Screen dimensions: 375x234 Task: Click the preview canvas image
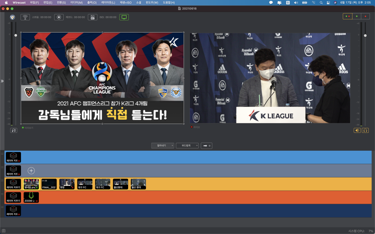pyautogui.click(x=102, y=78)
